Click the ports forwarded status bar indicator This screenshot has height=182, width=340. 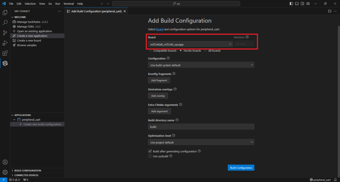(25, 180)
